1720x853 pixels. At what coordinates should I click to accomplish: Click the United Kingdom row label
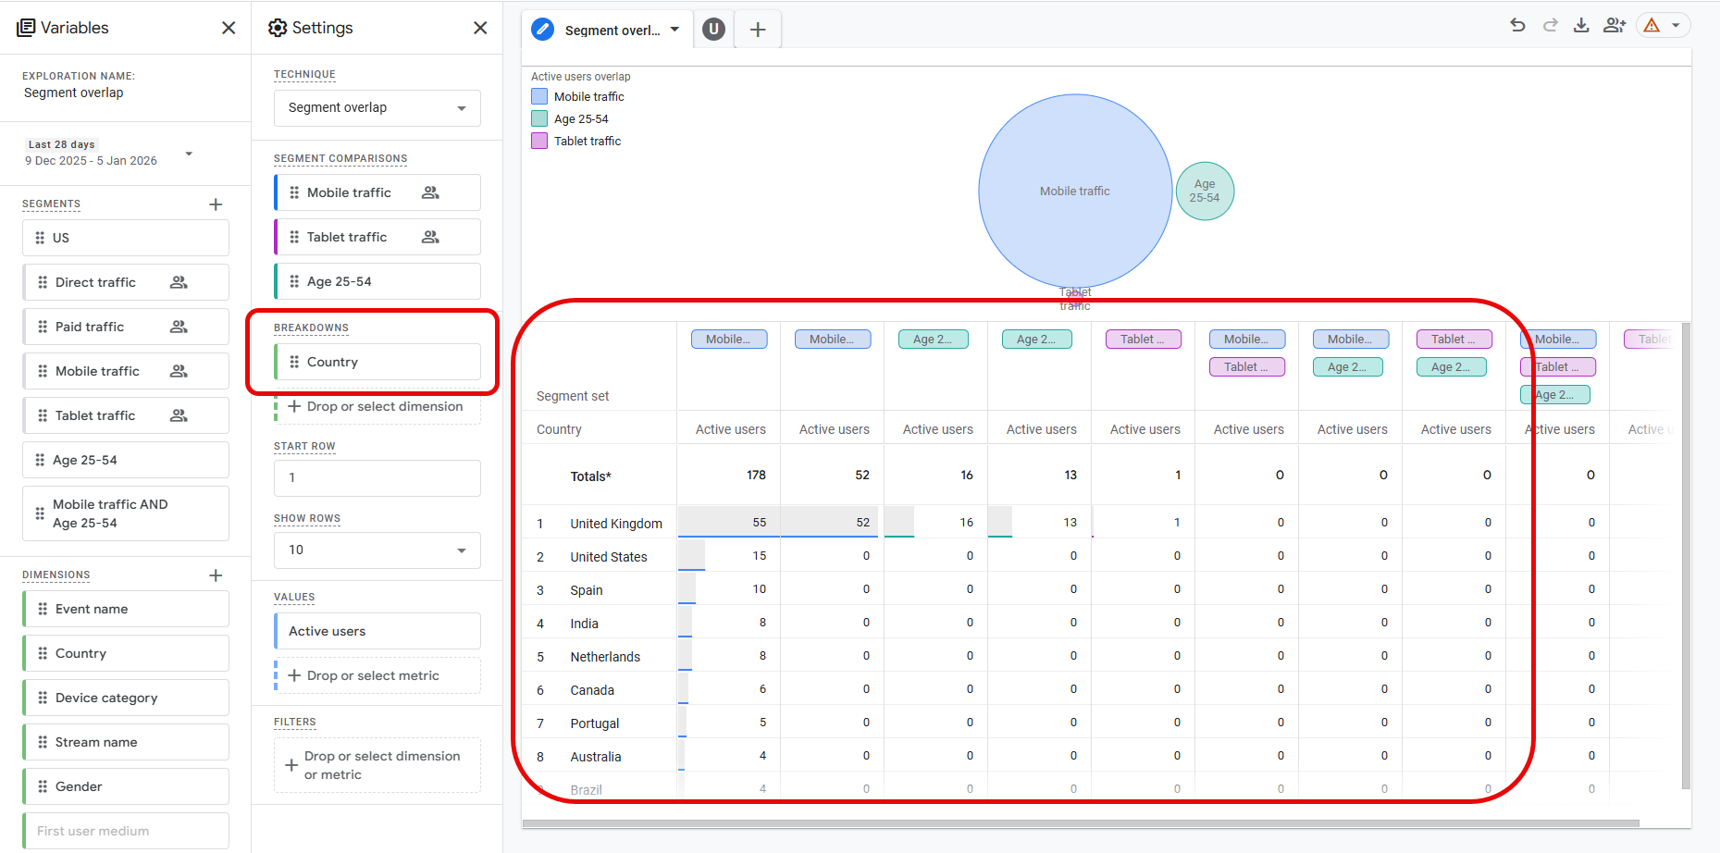[x=616, y=524]
